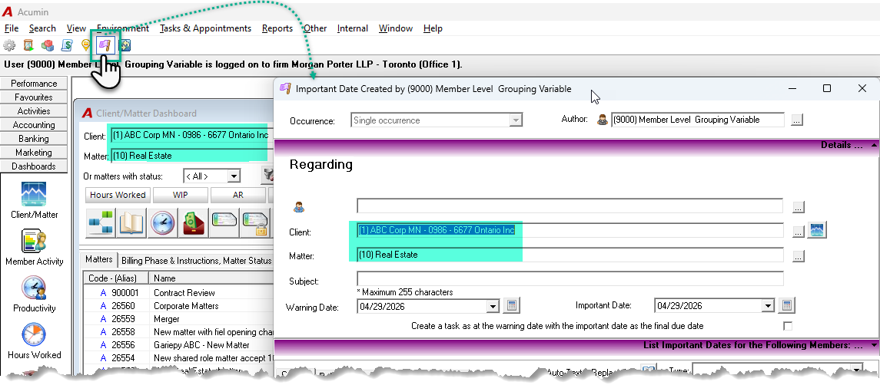Click the Banking sidebar button

(x=34, y=138)
